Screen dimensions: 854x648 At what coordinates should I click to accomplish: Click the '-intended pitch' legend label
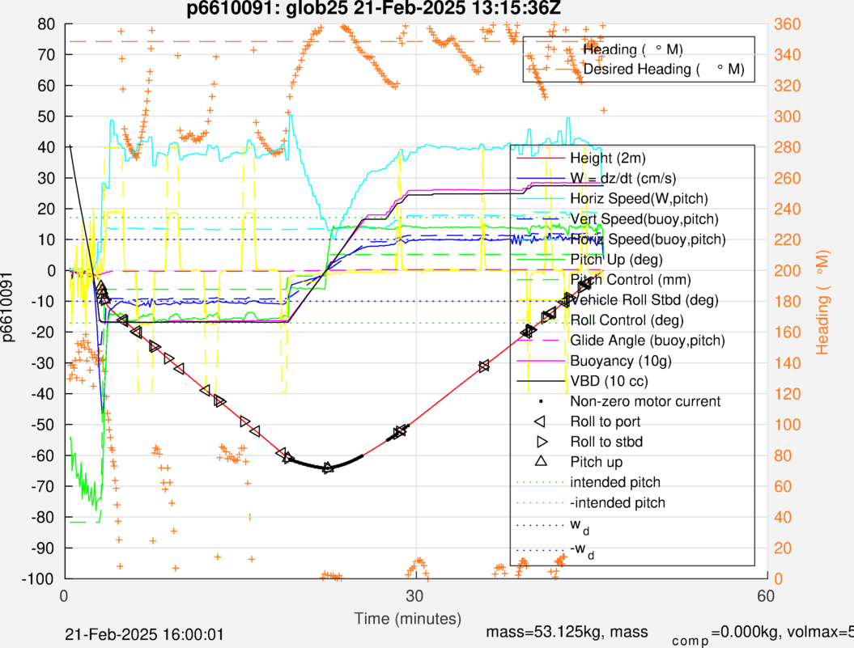(x=618, y=502)
